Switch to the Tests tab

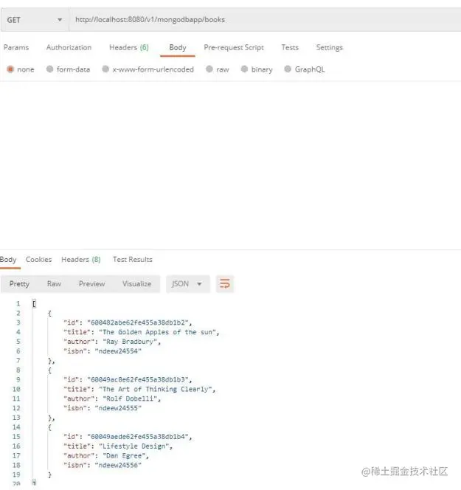pos(290,47)
